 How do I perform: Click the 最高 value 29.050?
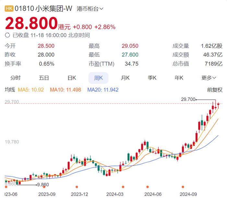tap(130, 46)
